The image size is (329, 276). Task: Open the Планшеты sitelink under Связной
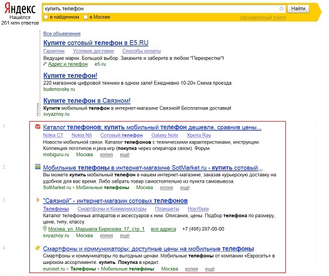167,209
